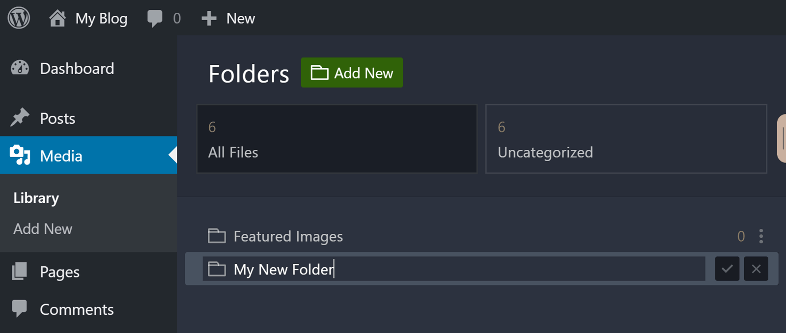Screen dimensions: 786x333
Task: Click Add New under Media
Action: tap(43, 229)
